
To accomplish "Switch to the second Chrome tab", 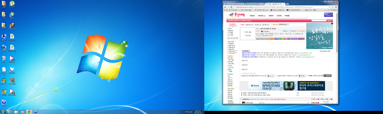I will pos(253,4).
